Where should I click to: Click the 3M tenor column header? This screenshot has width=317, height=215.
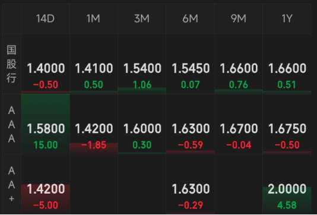(142, 18)
